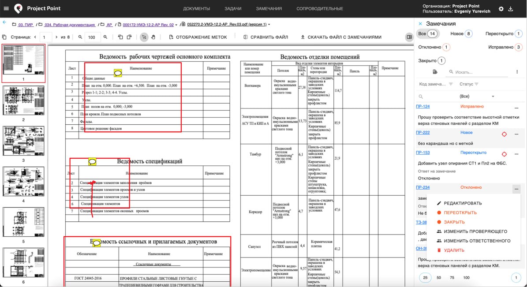Open breadcrumb link 034. Рабочая документация
Screen dimensions: 527x287
pyautogui.click(x=70, y=25)
